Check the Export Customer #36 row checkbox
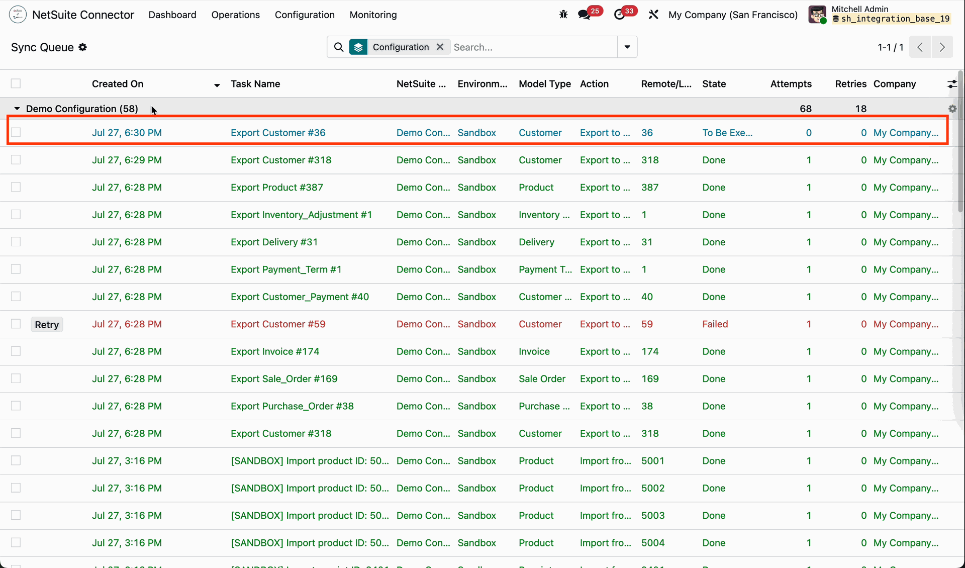 click(16, 132)
